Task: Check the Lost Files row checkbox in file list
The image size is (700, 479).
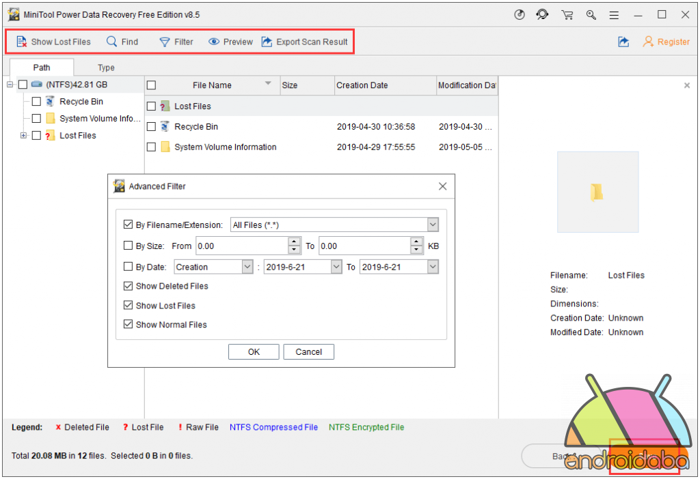Action: [151, 106]
